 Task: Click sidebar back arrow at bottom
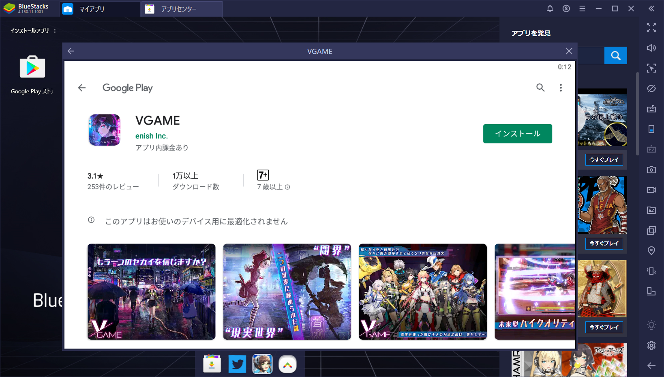click(651, 366)
